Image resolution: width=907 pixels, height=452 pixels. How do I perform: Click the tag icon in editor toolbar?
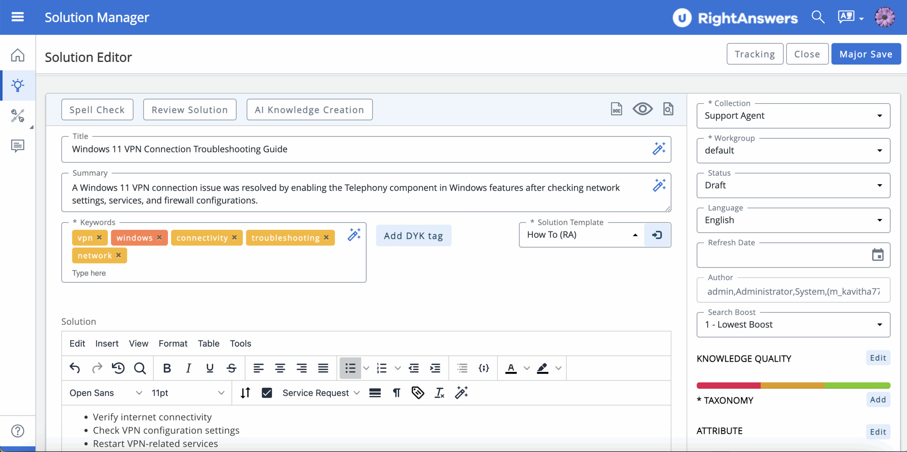(418, 393)
